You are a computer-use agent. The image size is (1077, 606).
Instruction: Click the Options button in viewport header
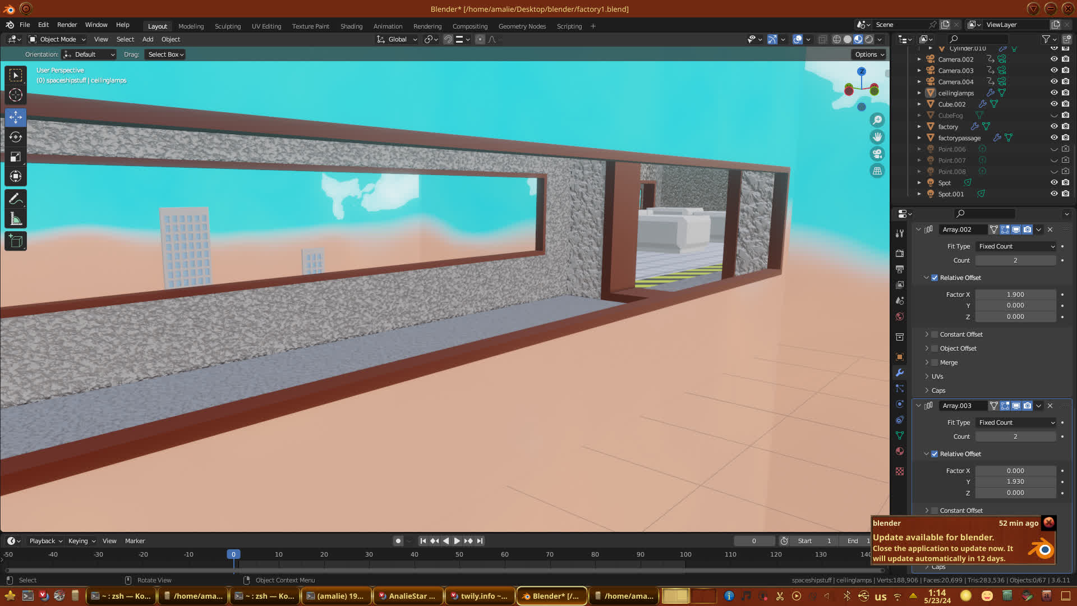tap(869, 54)
